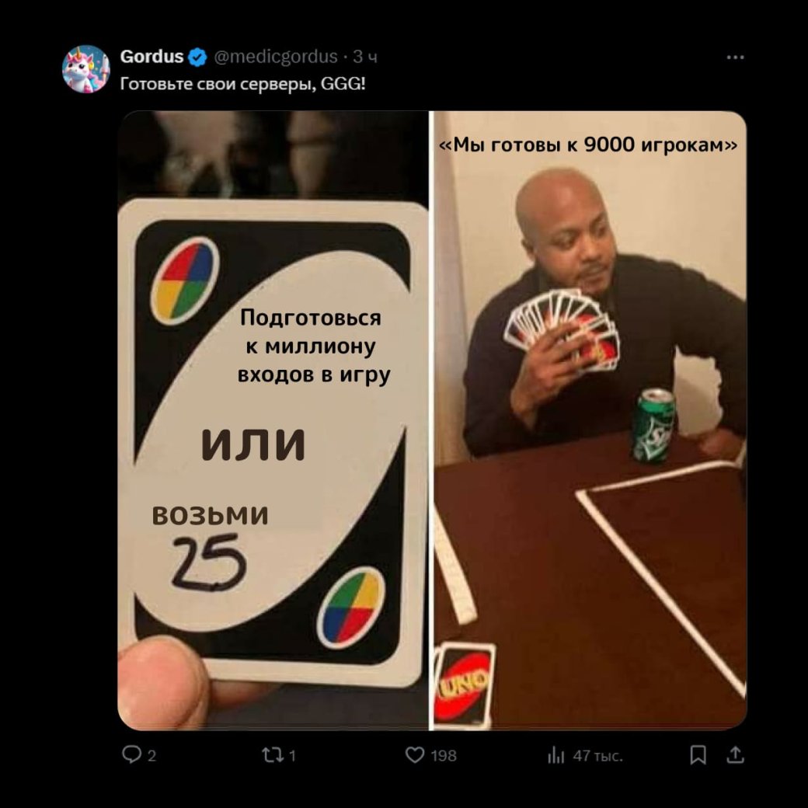Viewport: 808px width, 808px height.
Task: Click the repost count number 1
Action: point(292,756)
